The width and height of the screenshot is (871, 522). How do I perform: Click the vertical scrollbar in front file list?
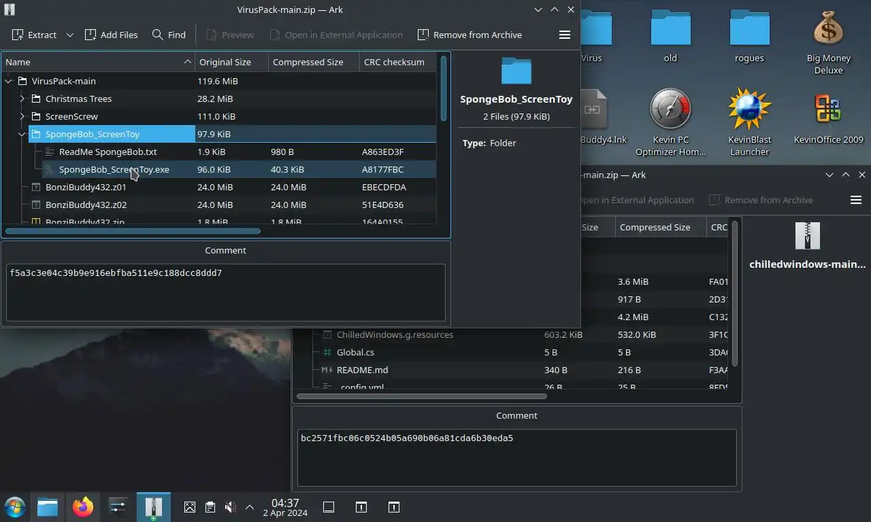tap(444, 88)
